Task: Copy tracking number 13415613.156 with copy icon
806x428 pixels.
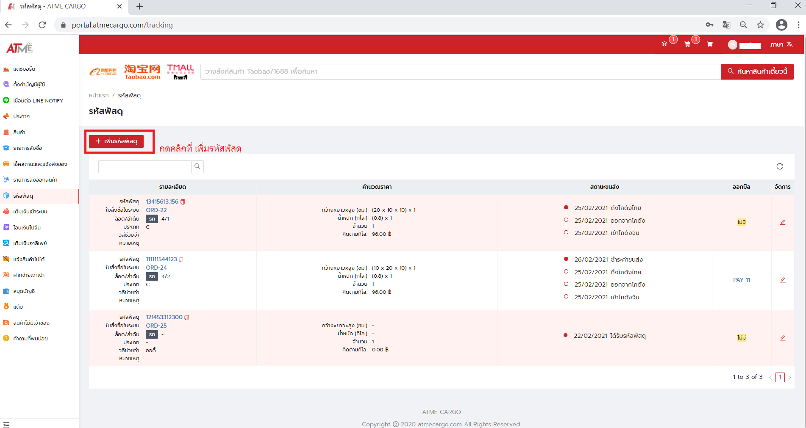Action: (183, 202)
